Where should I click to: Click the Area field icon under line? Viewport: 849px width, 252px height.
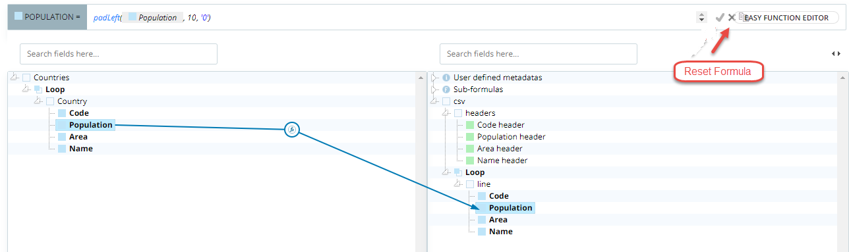coord(482,220)
